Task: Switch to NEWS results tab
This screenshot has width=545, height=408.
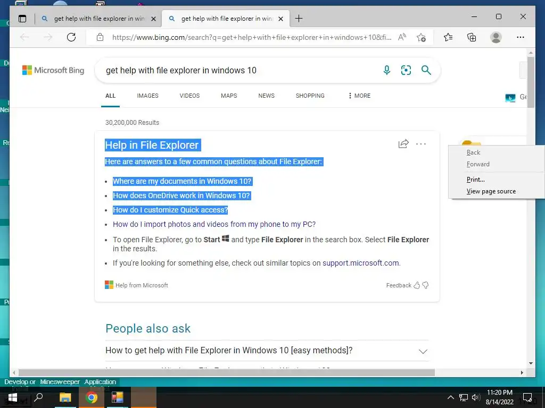Action: [267, 96]
